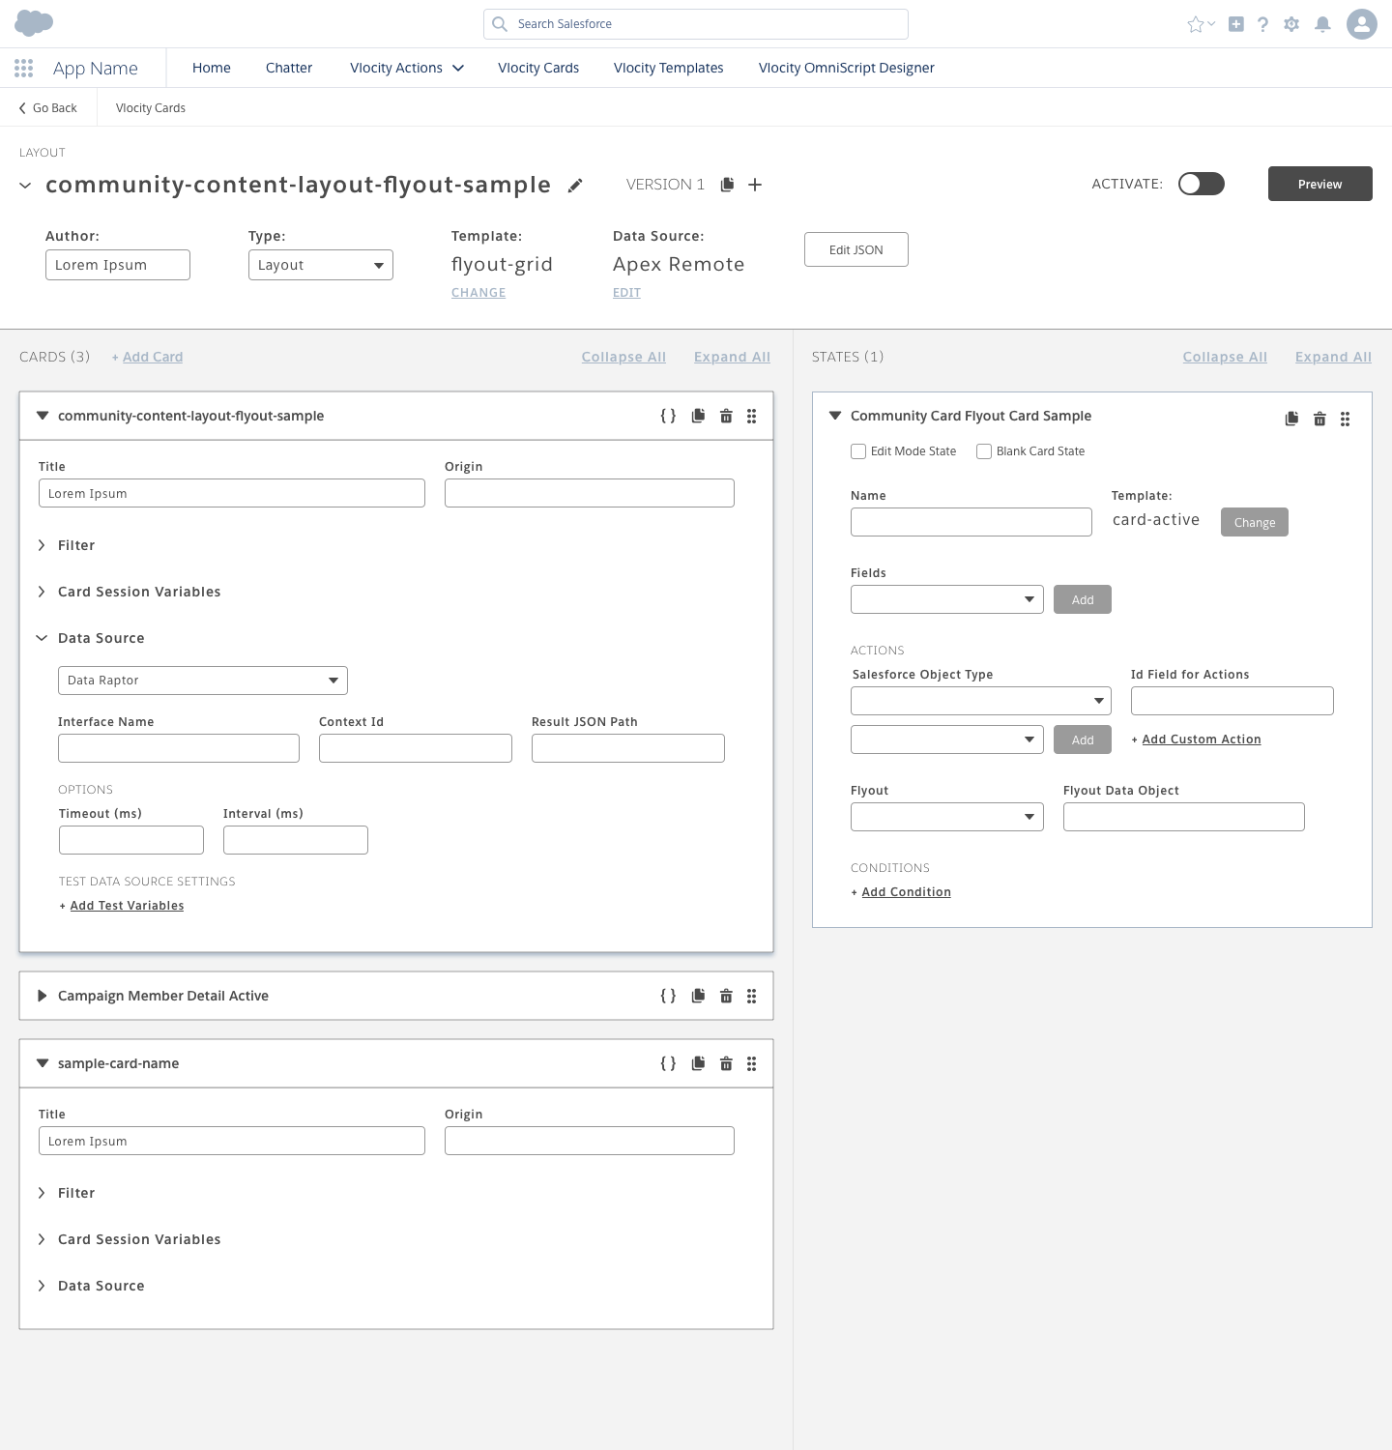Click the Preview button
The width and height of the screenshot is (1392, 1450).
[x=1320, y=184]
